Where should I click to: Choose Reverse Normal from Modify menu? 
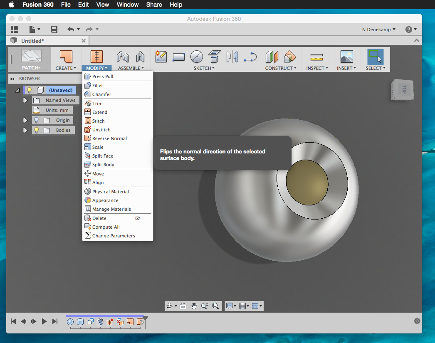[x=118, y=138]
